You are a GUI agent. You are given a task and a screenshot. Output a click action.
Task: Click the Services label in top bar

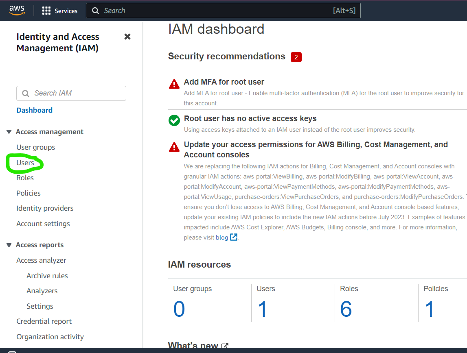click(66, 11)
